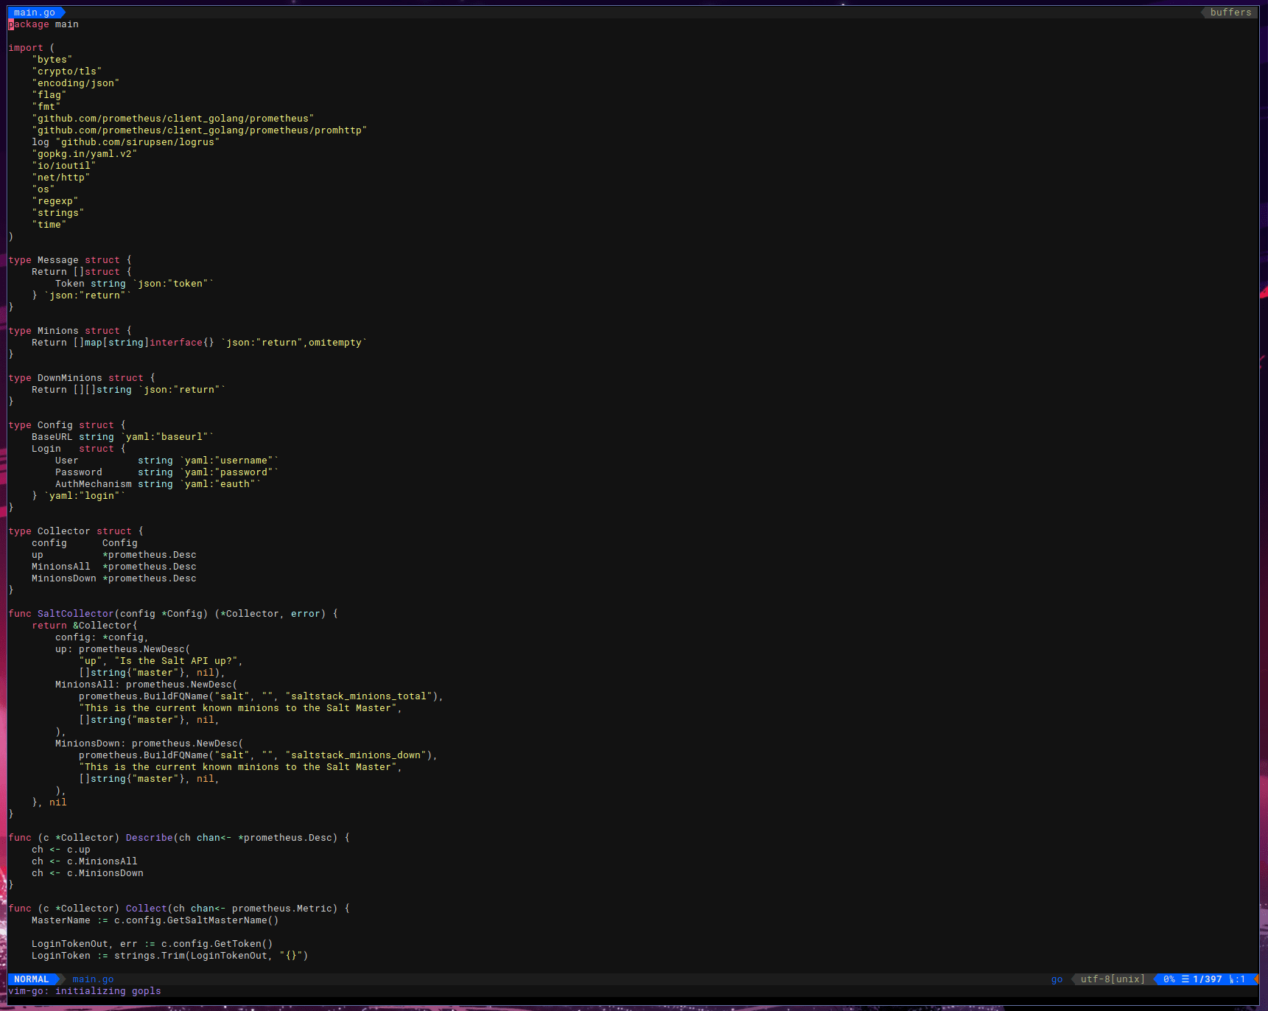This screenshot has height=1011, width=1268.
Task: Click the blue statusline position segment
Action: click(x=1203, y=979)
